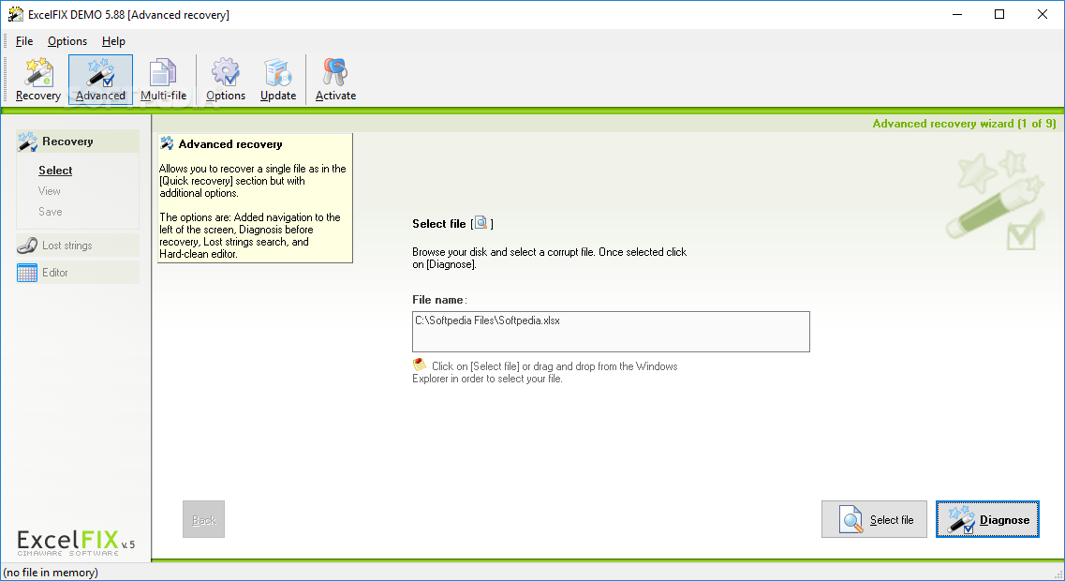Open the Options gear toolbar icon
This screenshot has width=1065, height=581.
coord(226,80)
